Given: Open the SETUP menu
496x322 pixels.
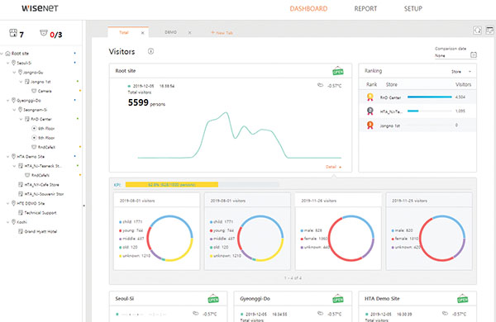Looking at the screenshot, I should pyautogui.click(x=413, y=8).
